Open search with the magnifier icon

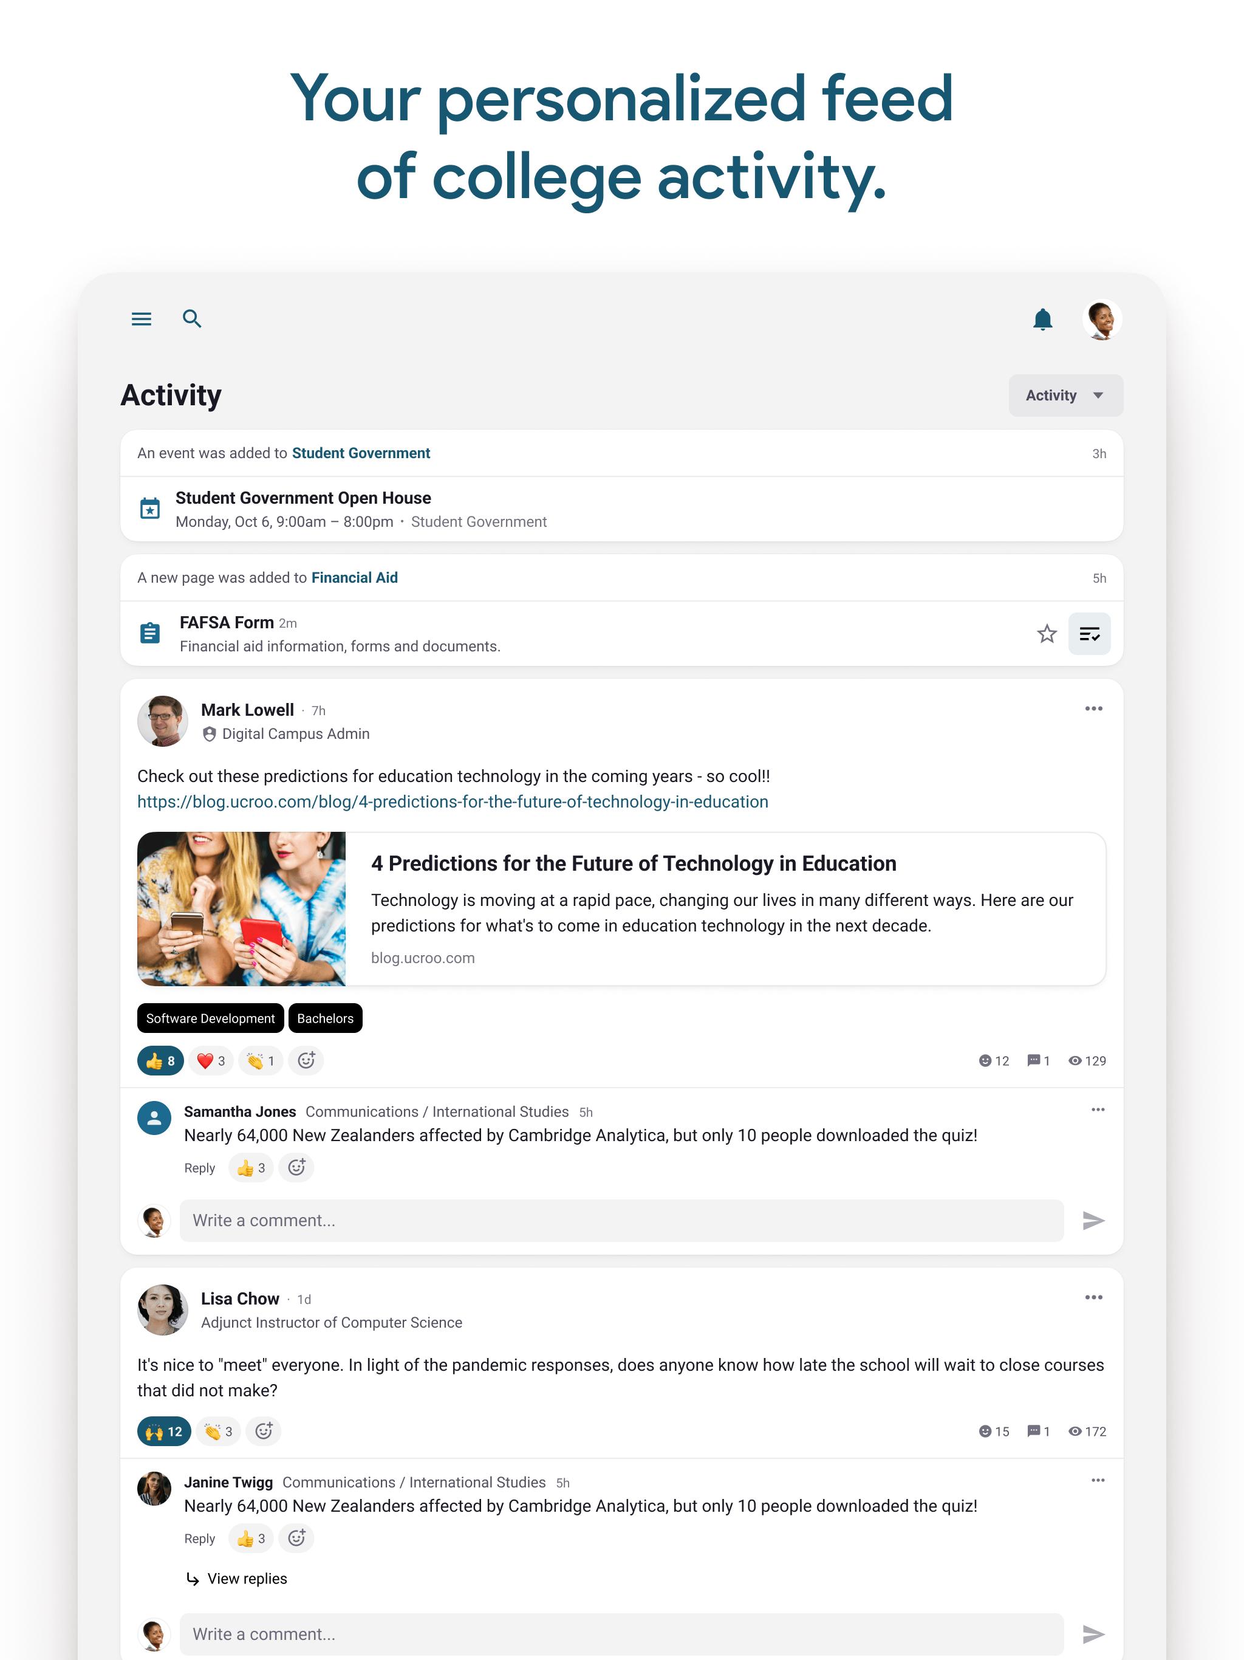coord(192,319)
